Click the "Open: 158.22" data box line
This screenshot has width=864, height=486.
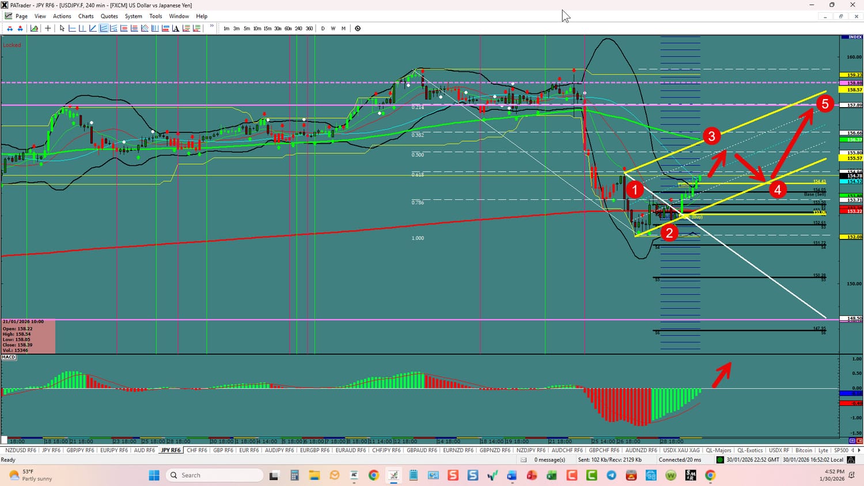pyautogui.click(x=17, y=329)
